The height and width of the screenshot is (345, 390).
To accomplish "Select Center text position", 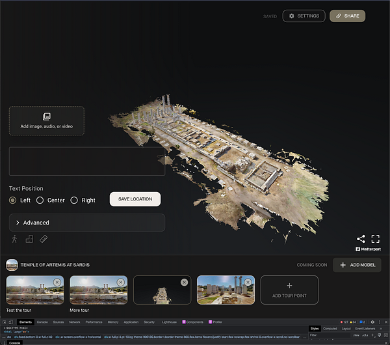I will [40, 200].
